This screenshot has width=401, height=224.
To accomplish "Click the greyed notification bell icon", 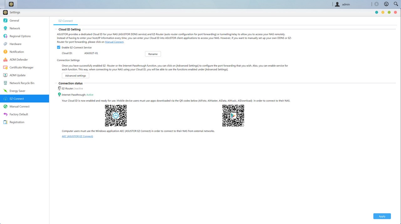I will tap(377, 4).
